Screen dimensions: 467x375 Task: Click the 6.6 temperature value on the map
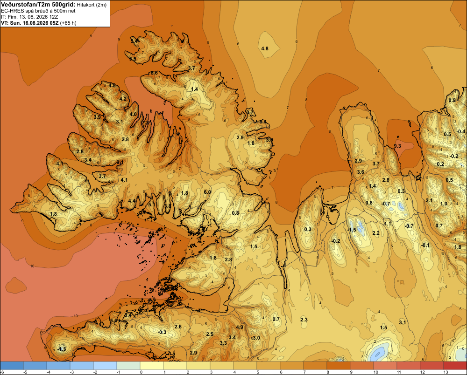[x=154, y=73]
